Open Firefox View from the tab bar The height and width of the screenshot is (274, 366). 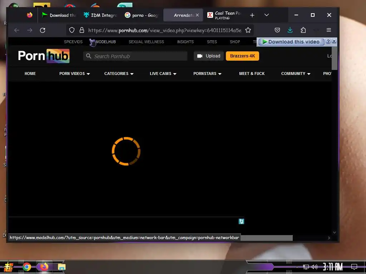point(29,15)
